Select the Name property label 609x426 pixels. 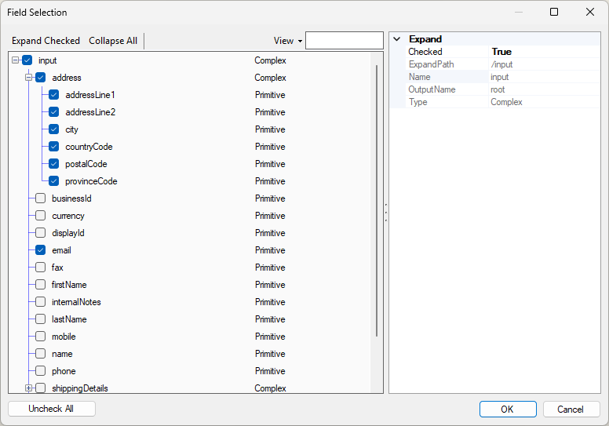click(x=419, y=77)
